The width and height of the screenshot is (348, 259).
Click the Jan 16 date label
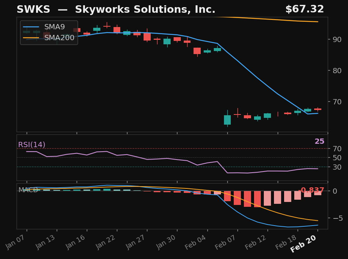click(76, 242)
